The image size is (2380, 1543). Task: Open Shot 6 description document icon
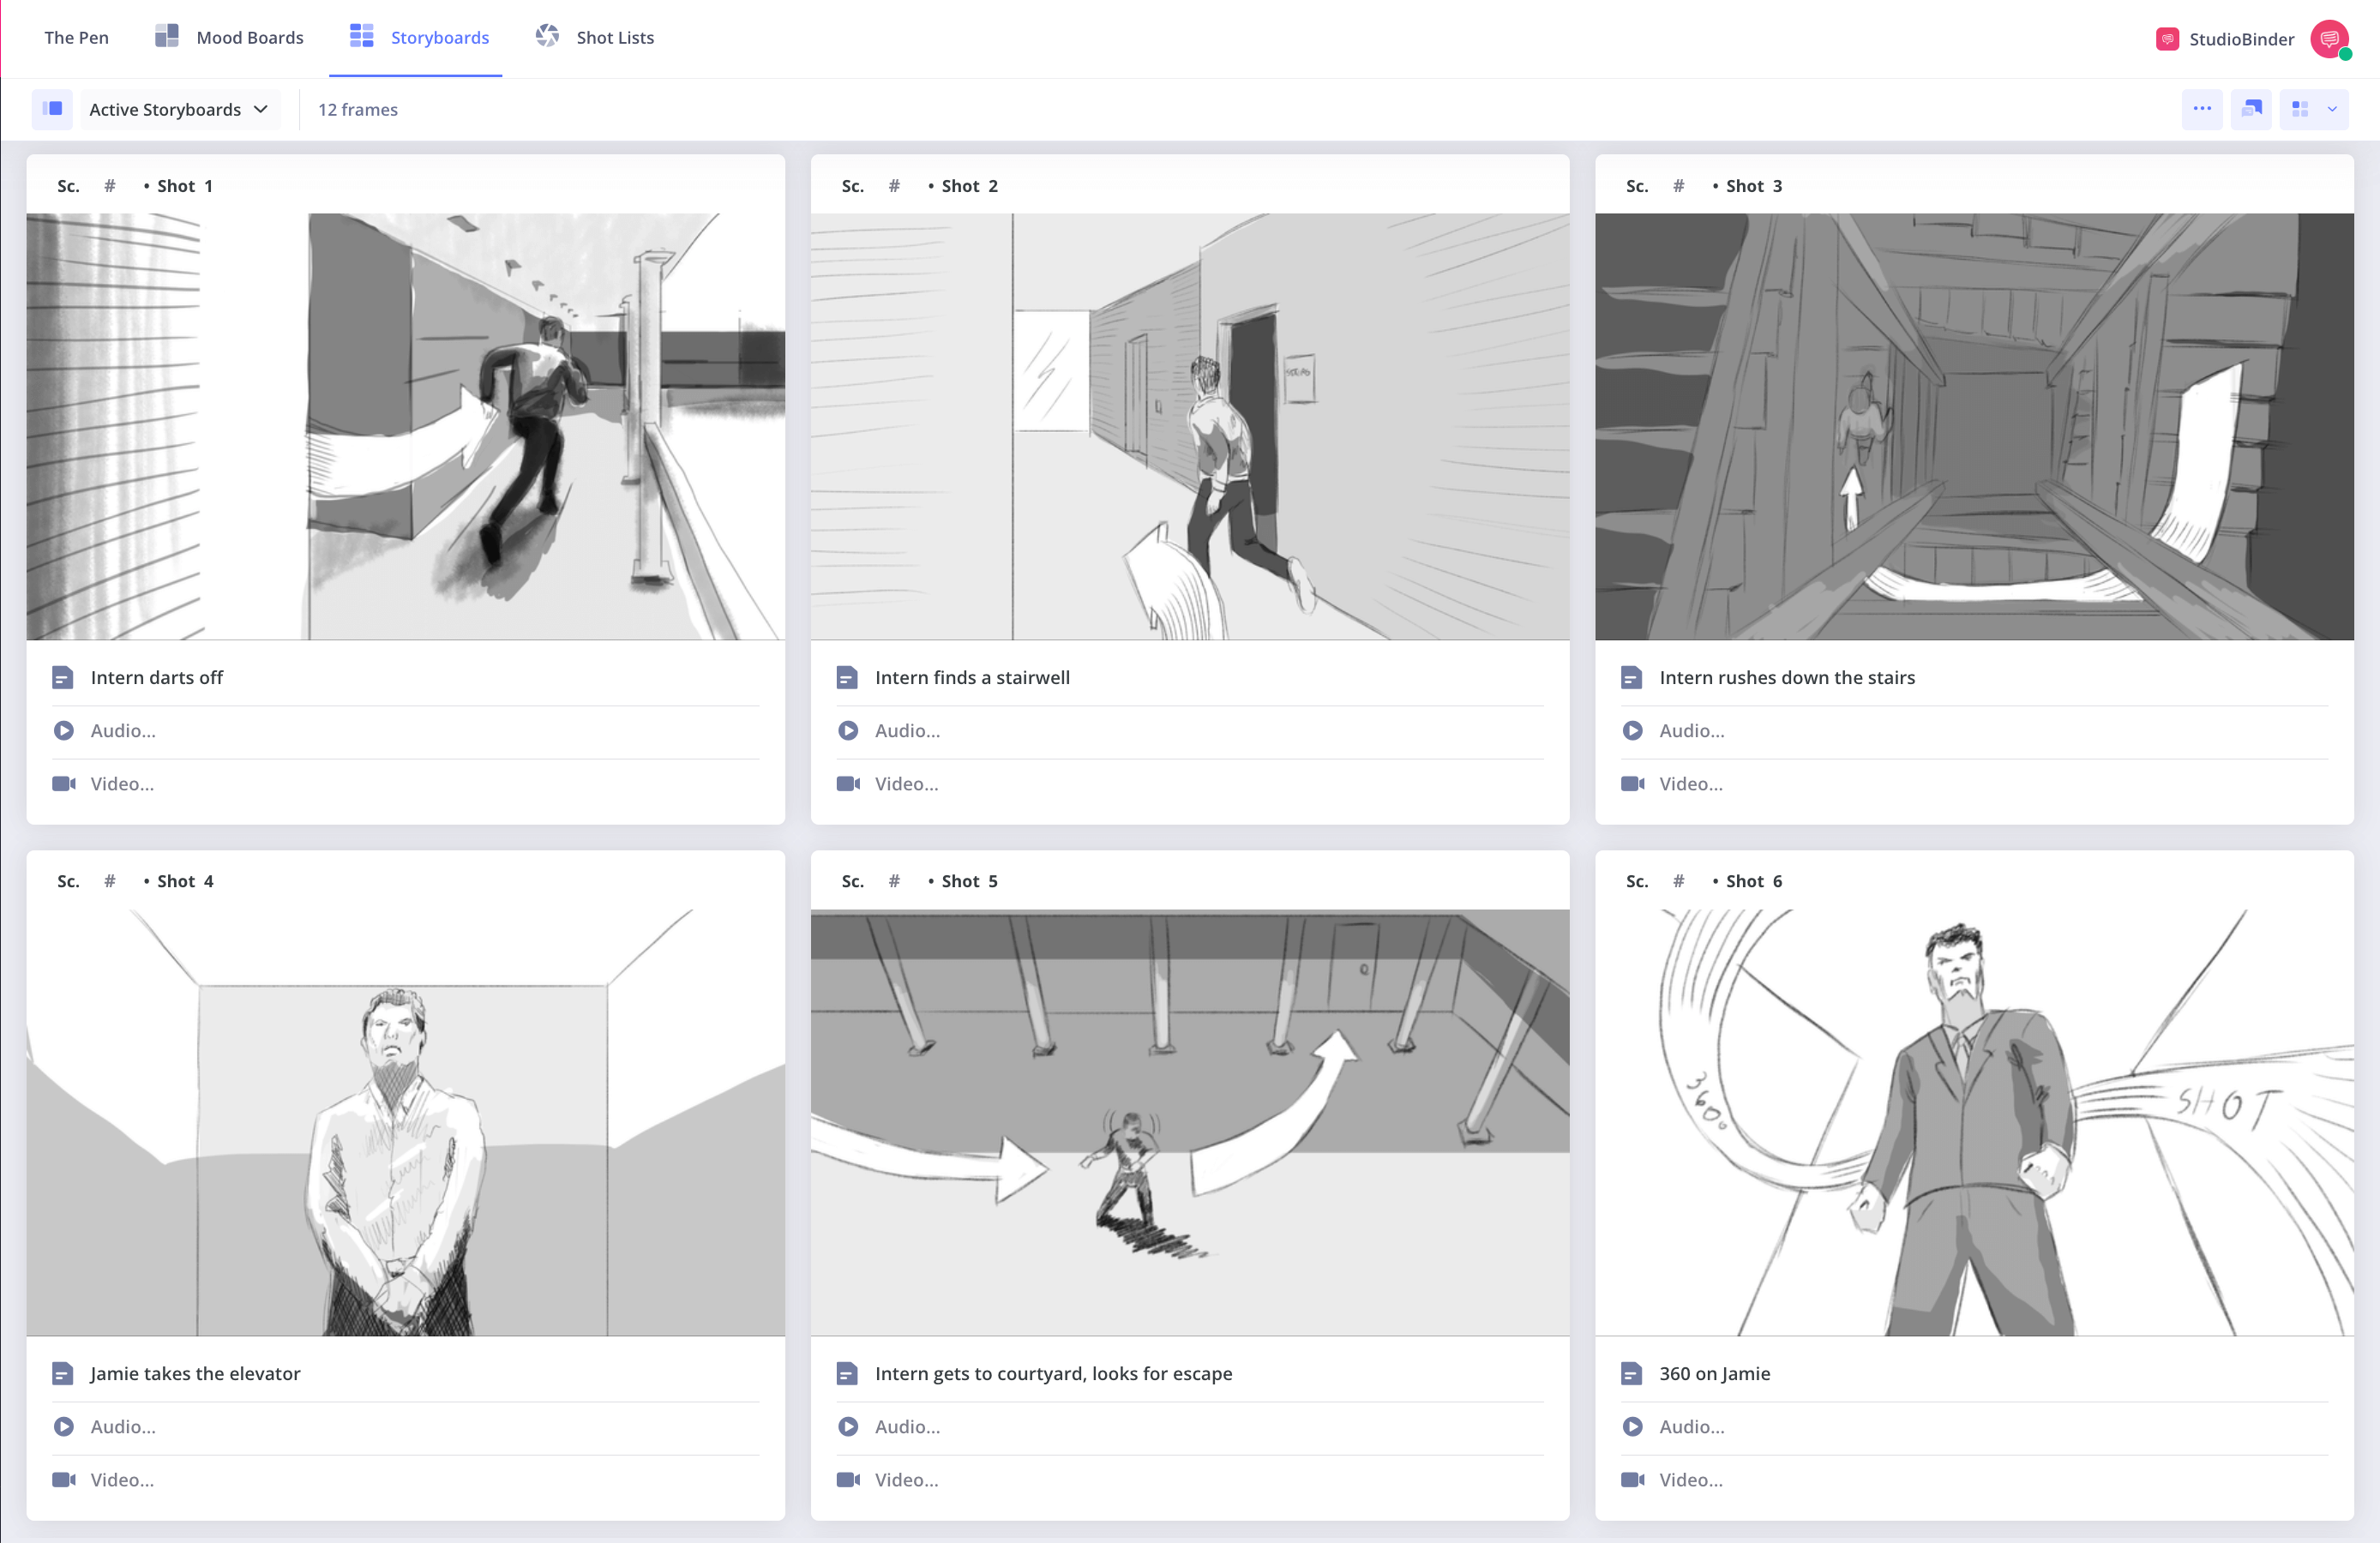point(1632,1373)
